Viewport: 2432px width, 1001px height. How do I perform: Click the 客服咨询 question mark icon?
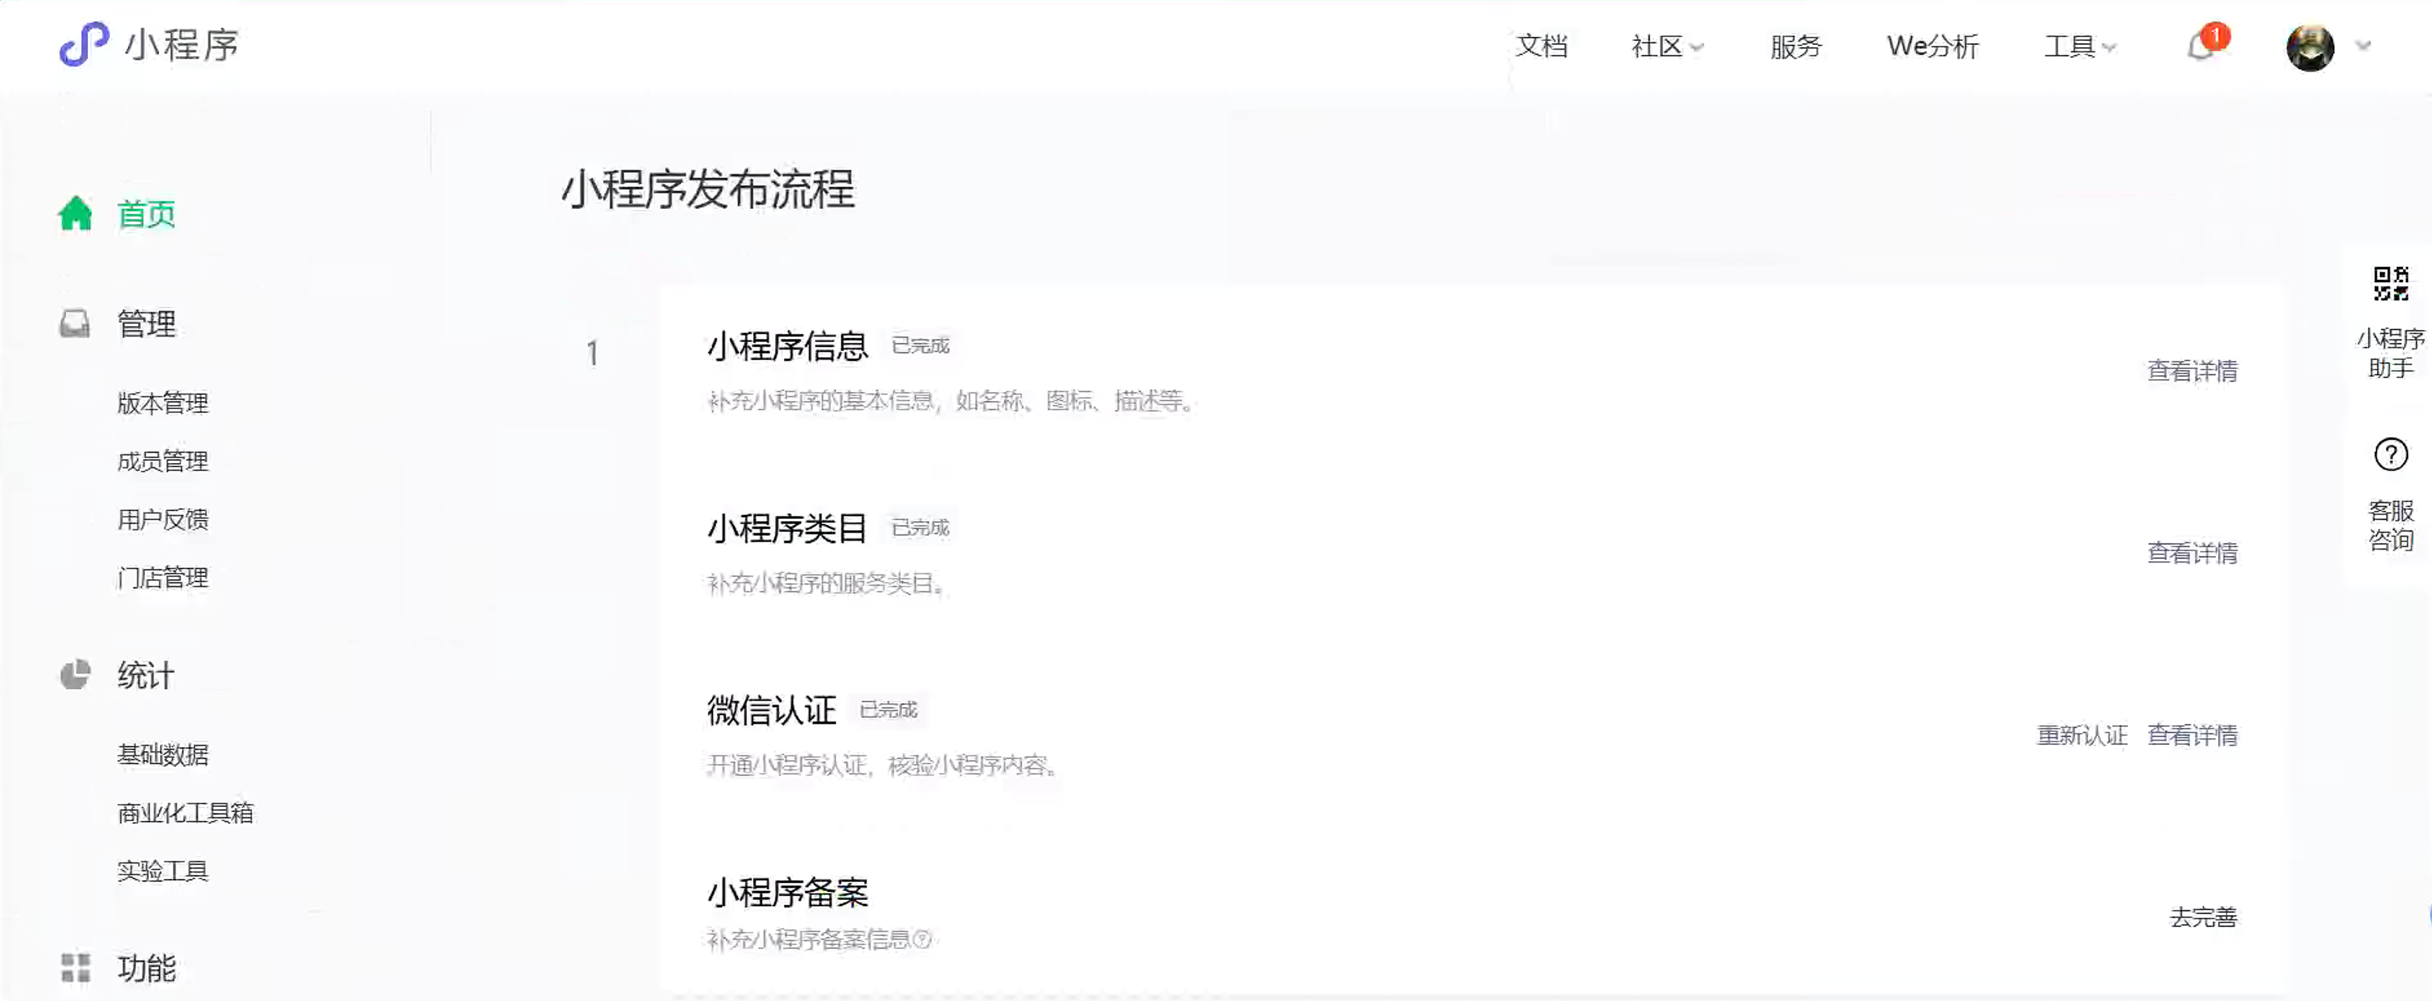2390,455
